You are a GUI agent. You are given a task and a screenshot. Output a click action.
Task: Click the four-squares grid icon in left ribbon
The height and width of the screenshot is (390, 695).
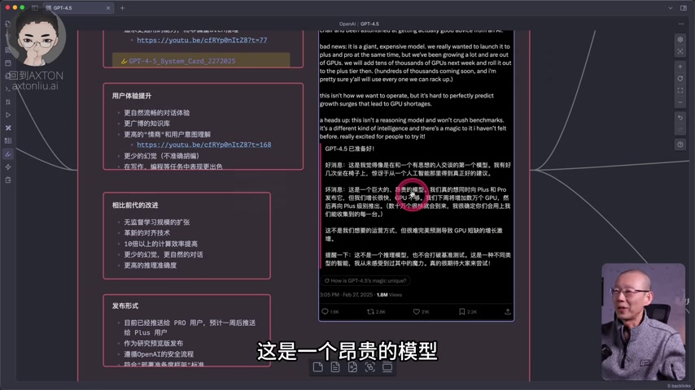point(7,50)
